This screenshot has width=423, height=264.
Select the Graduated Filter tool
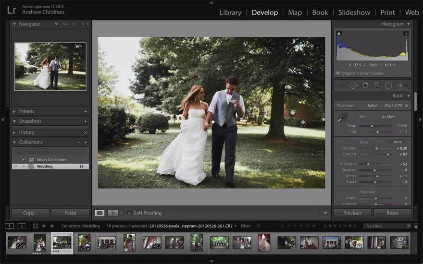pyautogui.click(x=377, y=85)
